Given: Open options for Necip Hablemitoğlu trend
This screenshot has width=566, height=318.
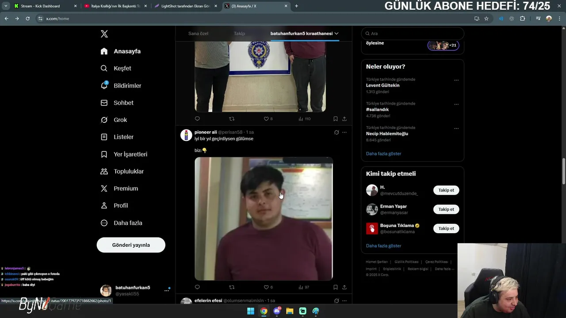Looking at the screenshot, I should click(456, 129).
